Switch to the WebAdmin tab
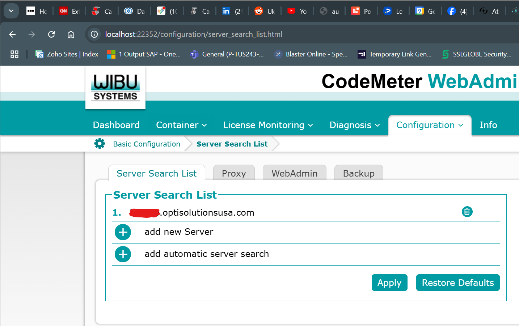The image size is (519, 326). 295,173
